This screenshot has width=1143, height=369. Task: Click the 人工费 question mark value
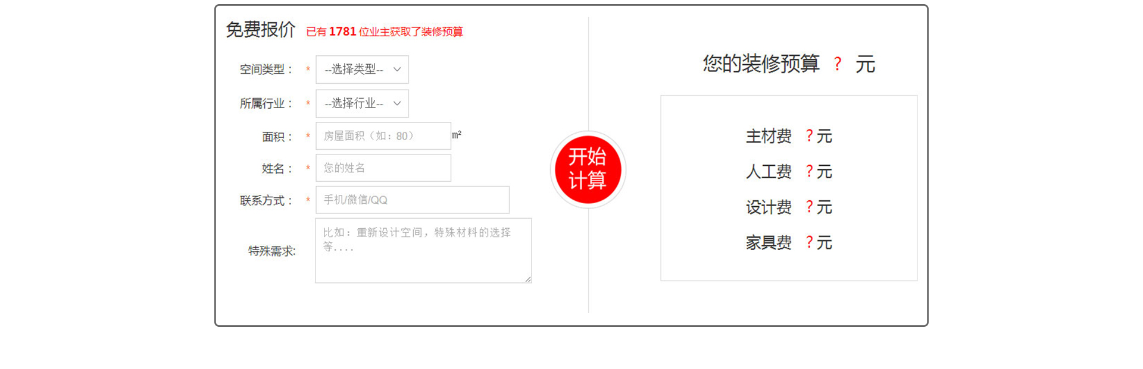tap(809, 172)
